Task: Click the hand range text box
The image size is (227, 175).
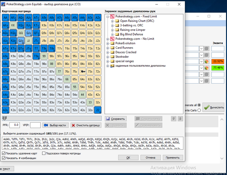Action: (x=93, y=143)
